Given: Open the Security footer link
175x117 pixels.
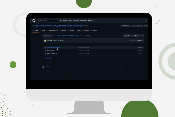Looking at the screenshot, I should (x=73, y=67).
